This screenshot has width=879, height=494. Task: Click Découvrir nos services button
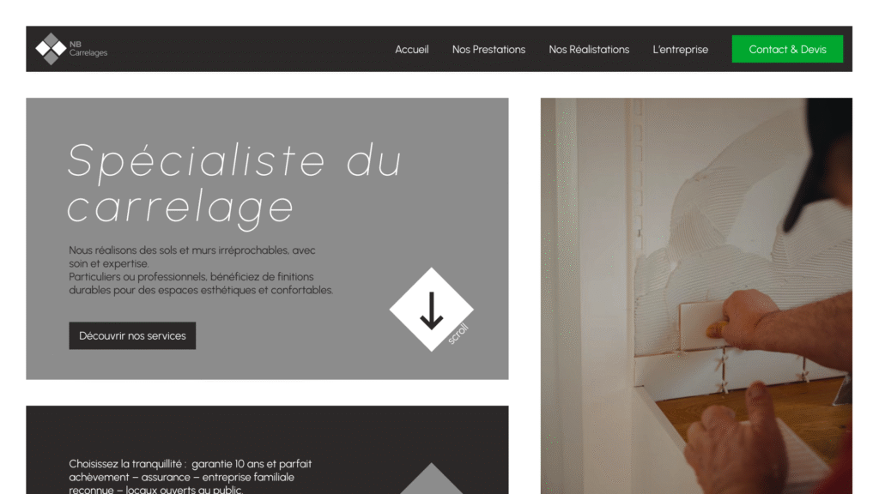(x=132, y=335)
